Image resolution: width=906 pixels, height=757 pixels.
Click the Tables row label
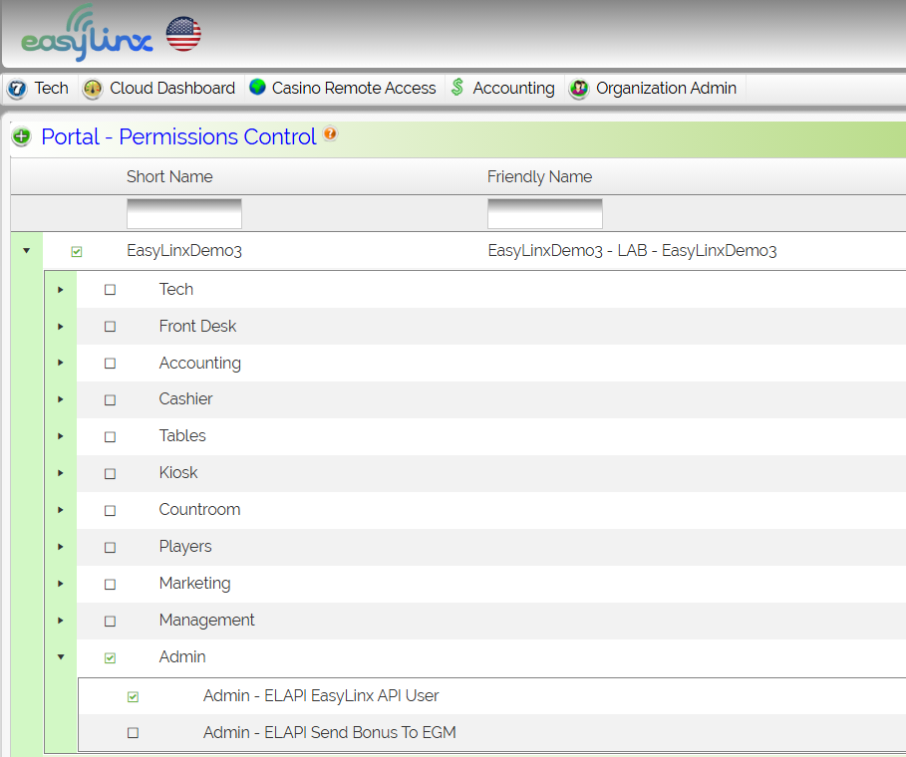pos(182,436)
